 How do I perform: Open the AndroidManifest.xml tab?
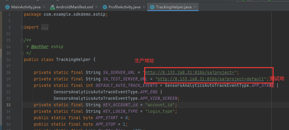75,7
